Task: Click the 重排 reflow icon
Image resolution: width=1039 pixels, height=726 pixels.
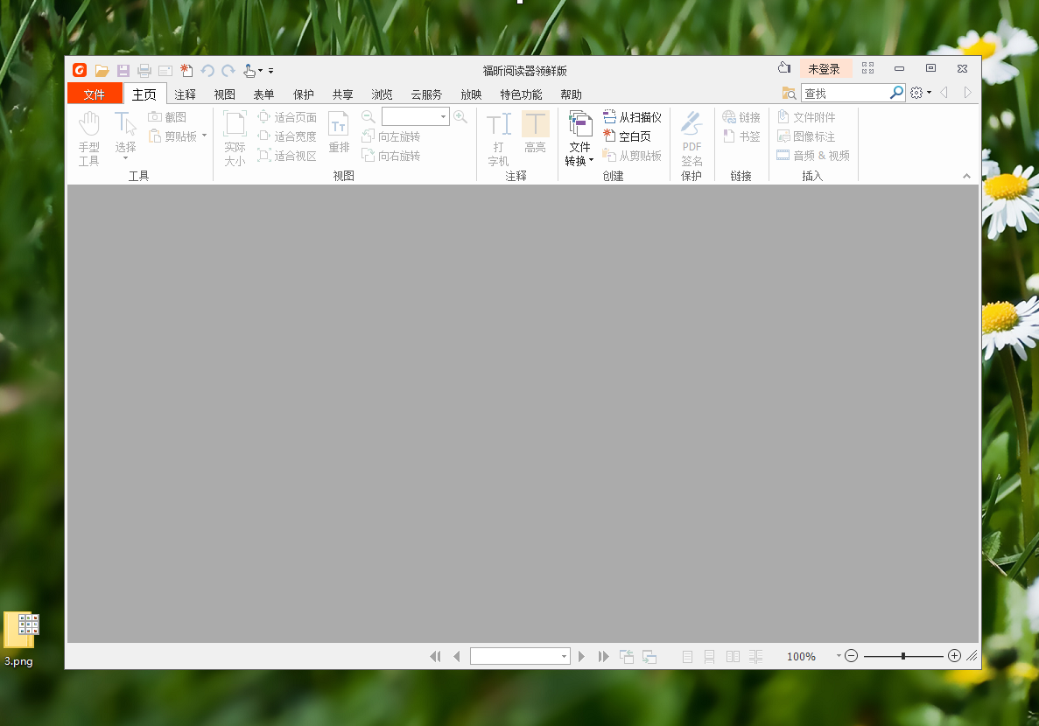Action: pos(339,132)
